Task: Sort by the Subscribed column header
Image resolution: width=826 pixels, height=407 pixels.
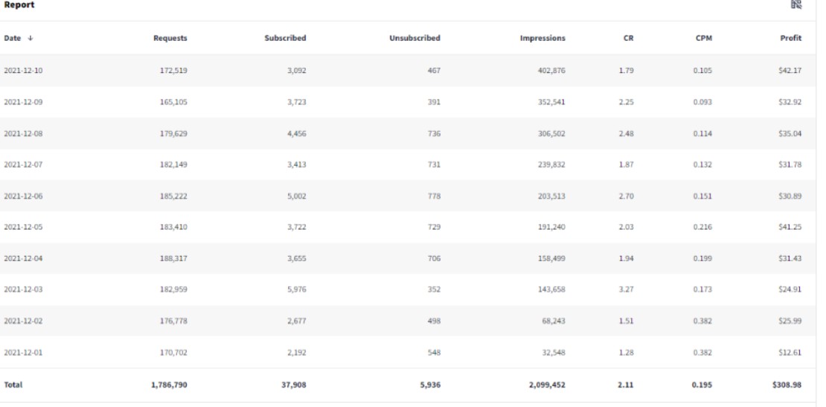Action: coord(285,38)
